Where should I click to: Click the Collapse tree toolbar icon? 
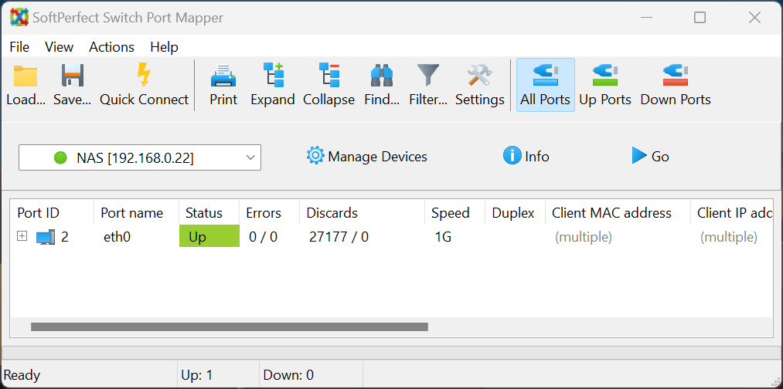329,76
